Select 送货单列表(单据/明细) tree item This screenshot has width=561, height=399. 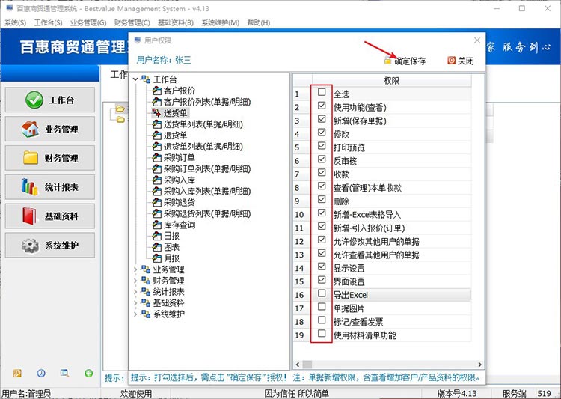coord(203,124)
